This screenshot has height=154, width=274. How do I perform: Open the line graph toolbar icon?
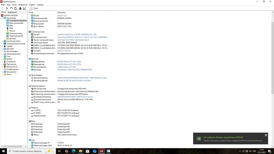click(25, 8)
